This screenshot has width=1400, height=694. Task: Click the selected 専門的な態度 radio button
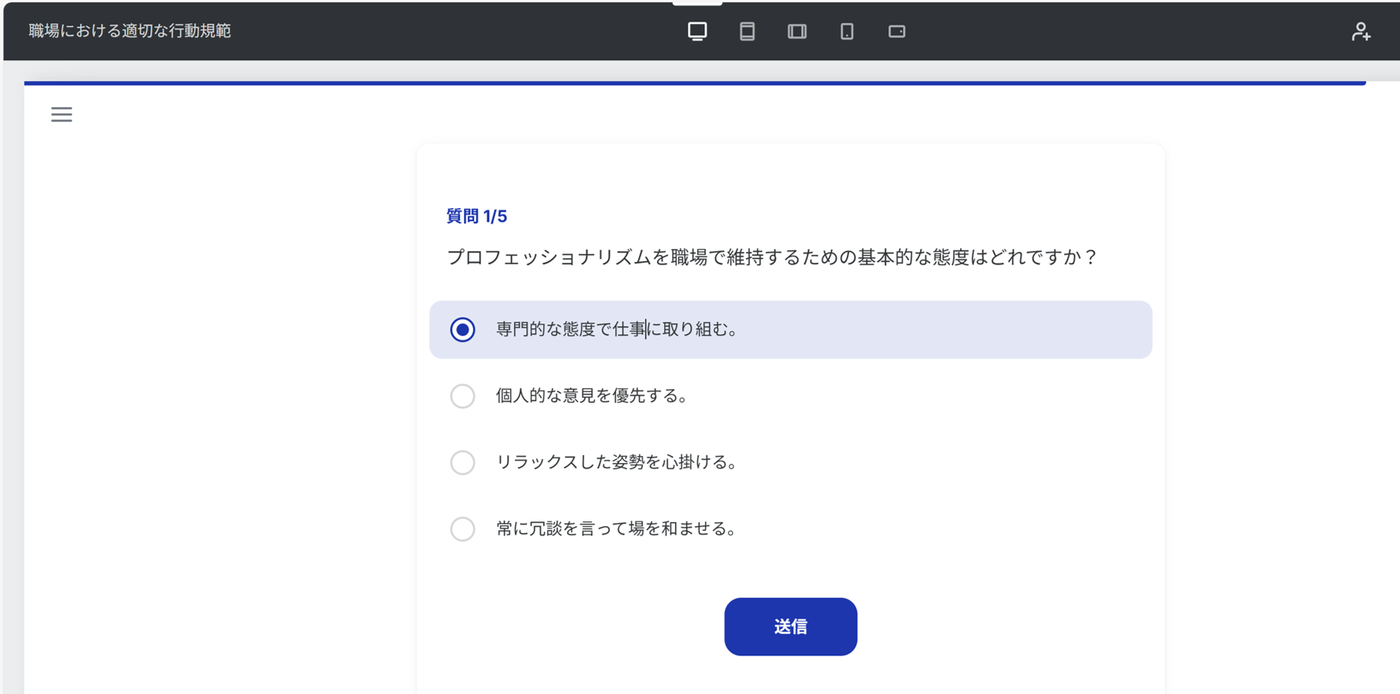[462, 330]
